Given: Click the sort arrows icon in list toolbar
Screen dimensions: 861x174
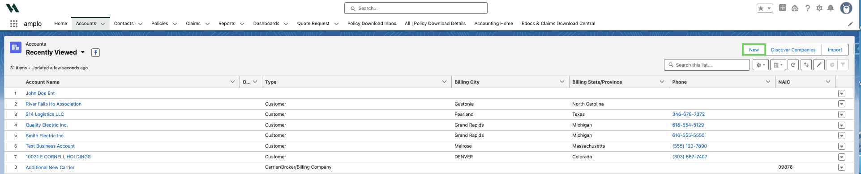Looking at the screenshot, I should tap(806, 65).
